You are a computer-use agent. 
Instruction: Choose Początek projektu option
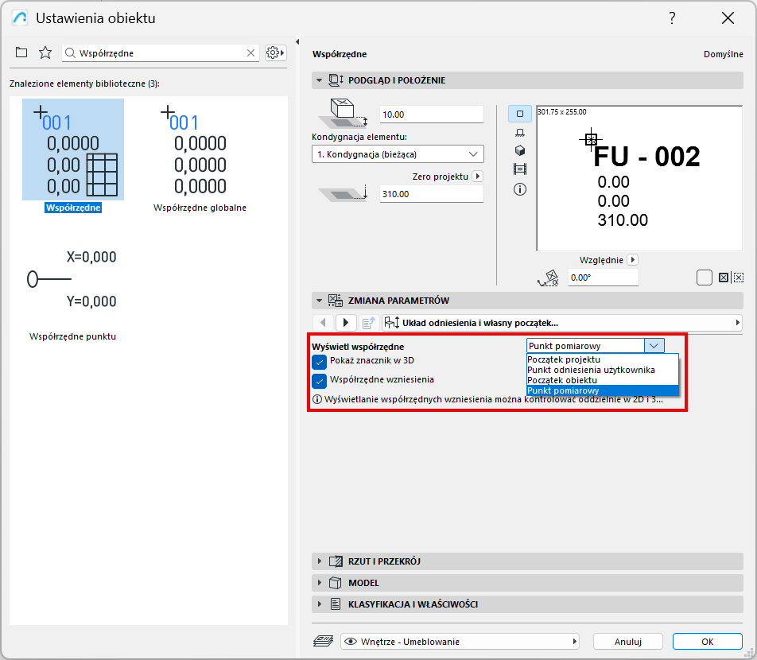[603, 359]
